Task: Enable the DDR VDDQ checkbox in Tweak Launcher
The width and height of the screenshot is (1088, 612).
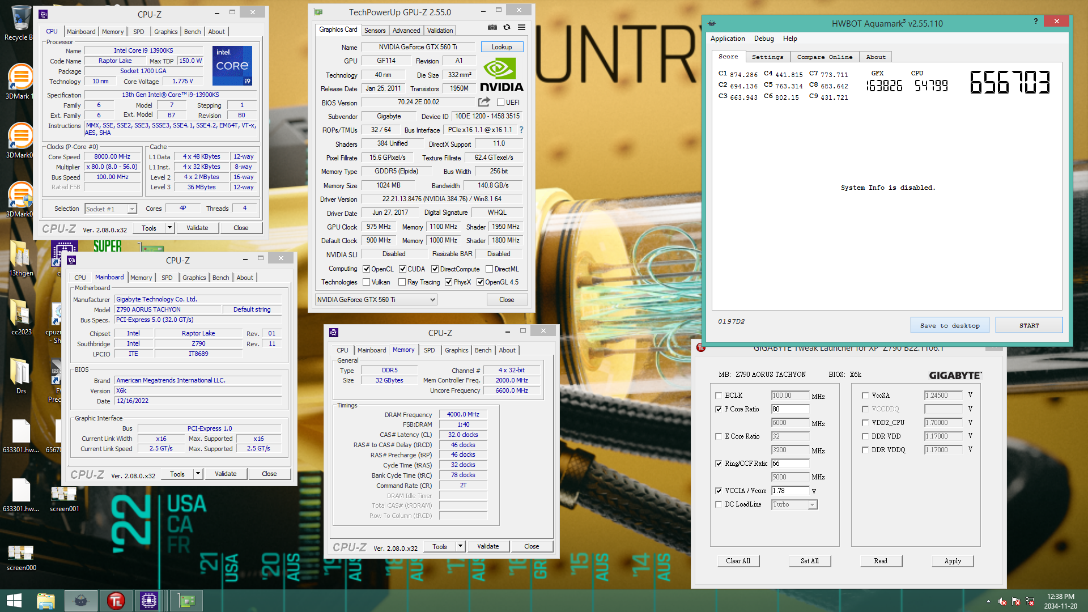Action: (865, 450)
